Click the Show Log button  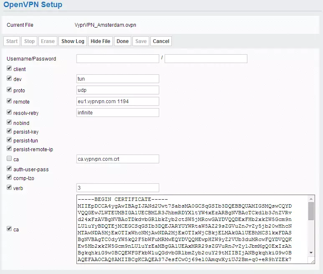click(x=73, y=41)
